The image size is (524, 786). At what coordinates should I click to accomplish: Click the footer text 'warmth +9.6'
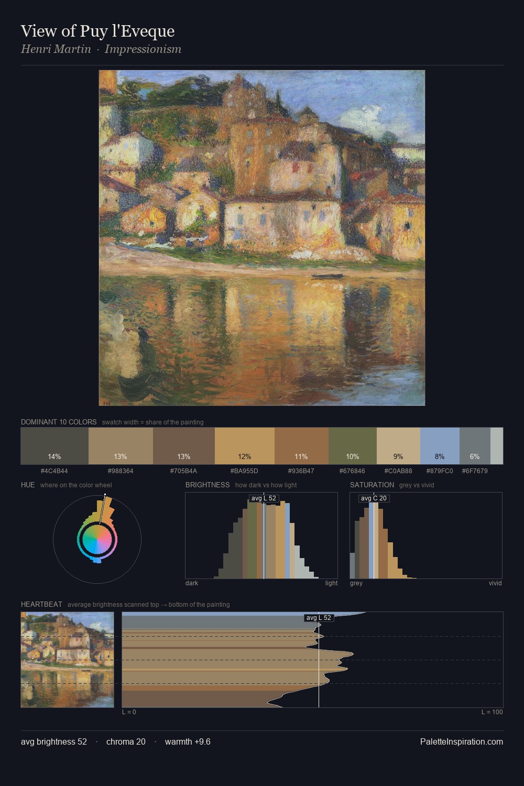[188, 742]
